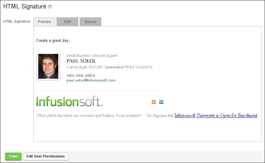Open the Edit tab
The height and width of the screenshot is (163, 265).
pos(67,22)
